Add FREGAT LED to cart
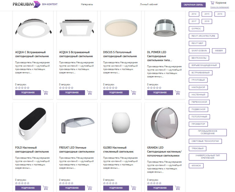This screenshot has width=235, height=192. [x=90, y=188]
